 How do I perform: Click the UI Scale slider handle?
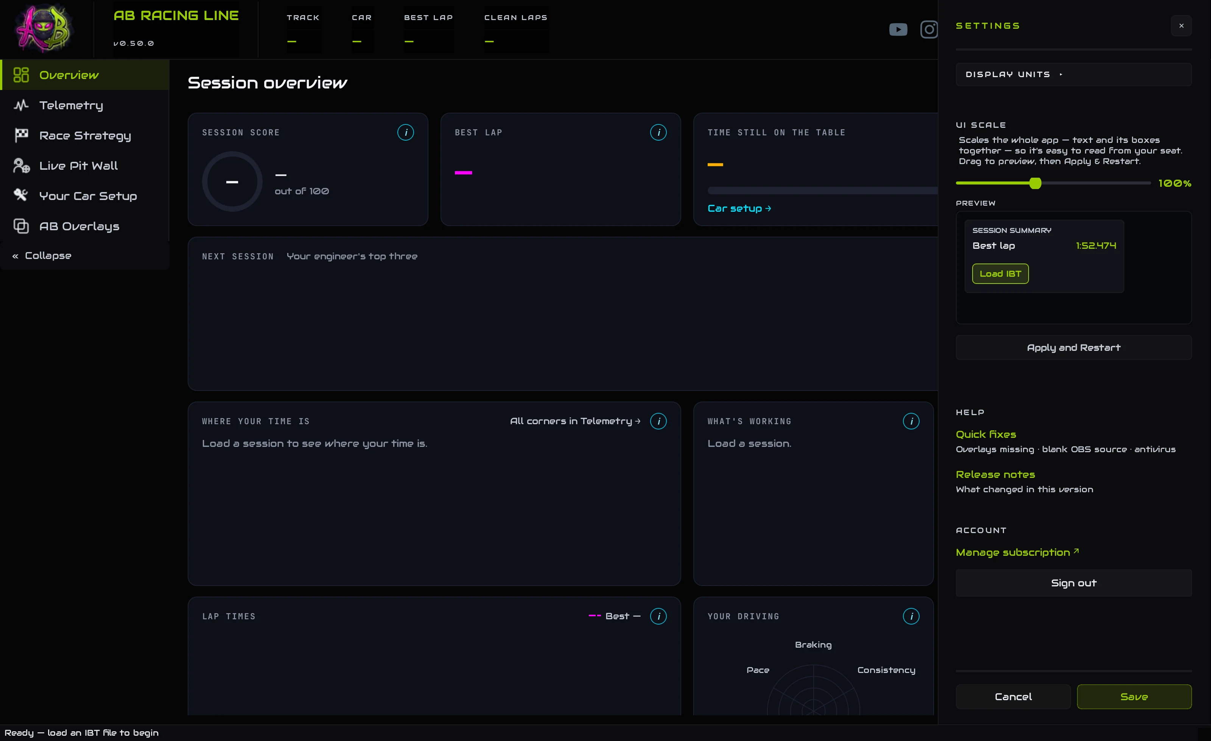pyautogui.click(x=1035, y=183)
